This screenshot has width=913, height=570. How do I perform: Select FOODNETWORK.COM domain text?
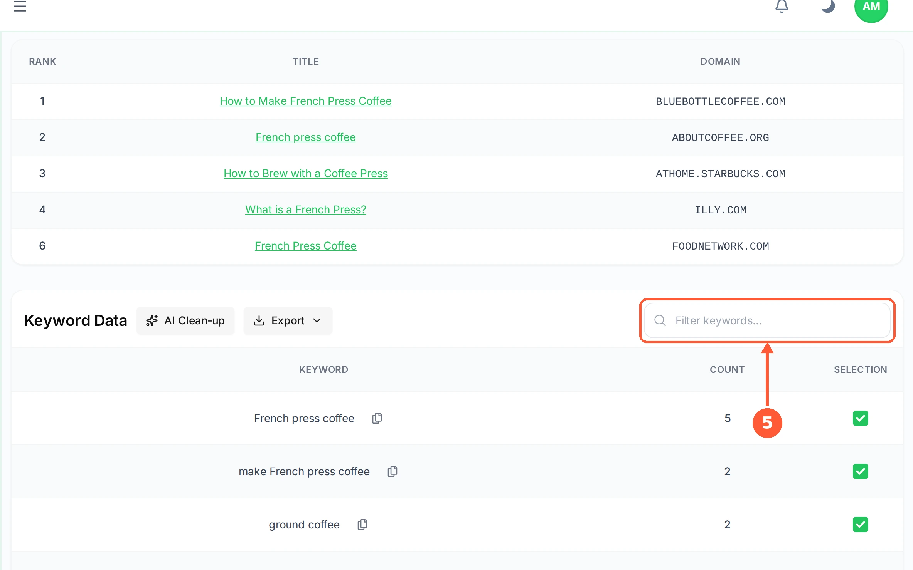[720, 246]
